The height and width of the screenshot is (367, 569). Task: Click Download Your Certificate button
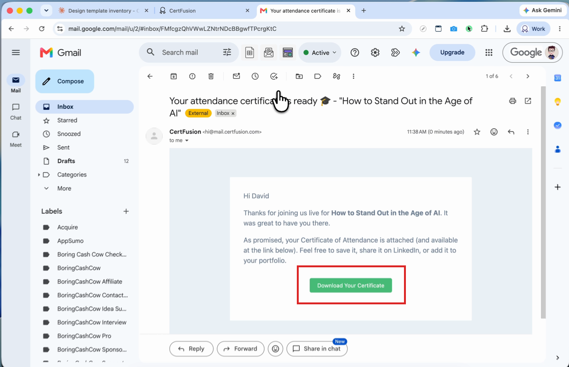[x=351, y=285]
